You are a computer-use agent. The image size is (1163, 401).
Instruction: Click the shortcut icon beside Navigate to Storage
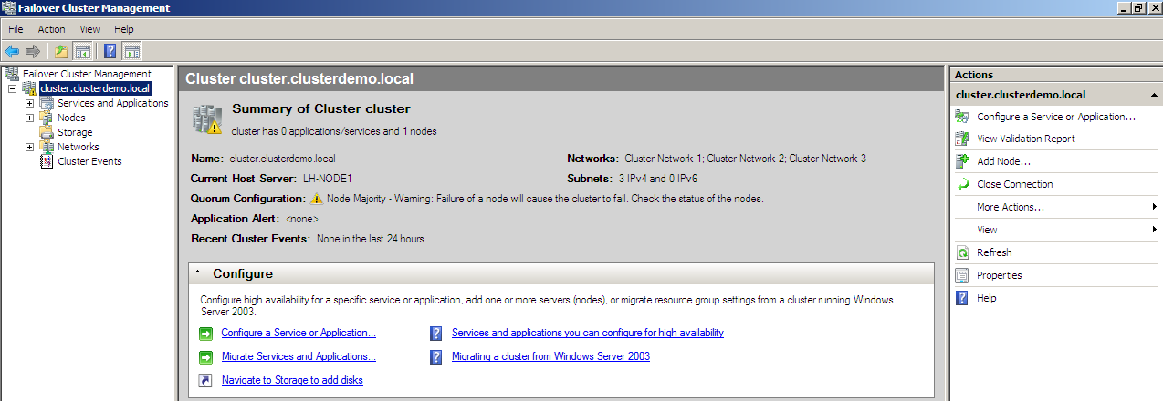coord(205,380)
